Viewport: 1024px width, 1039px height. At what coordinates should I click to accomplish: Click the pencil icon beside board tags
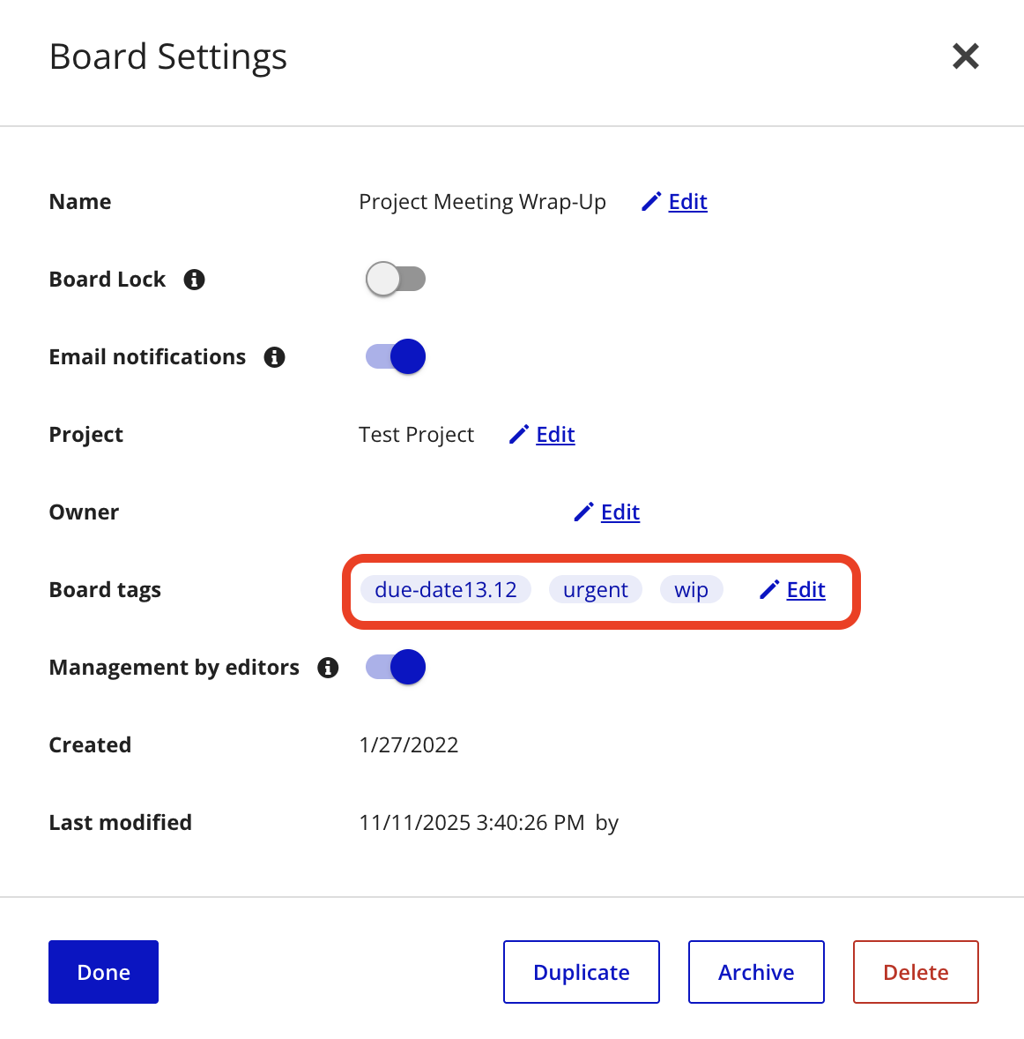coord(769,590)
